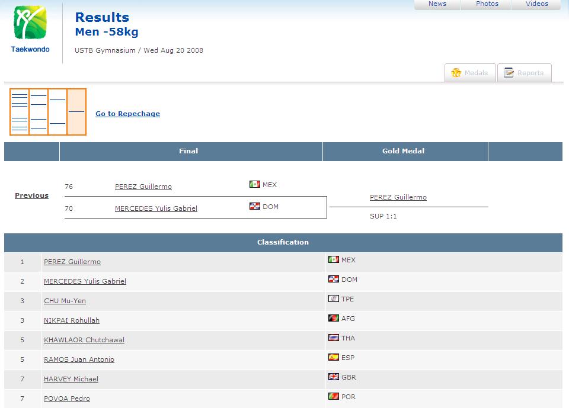Click Dominican Republic flag in Final bracket
Screen dimensions: 569x408
point(254,207)
